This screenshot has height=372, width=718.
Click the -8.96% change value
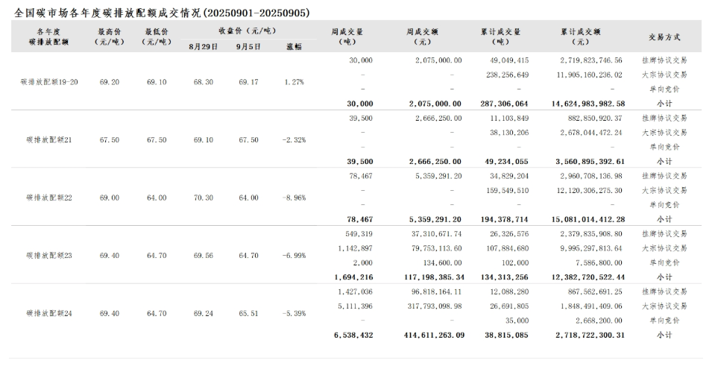point(294,198)
